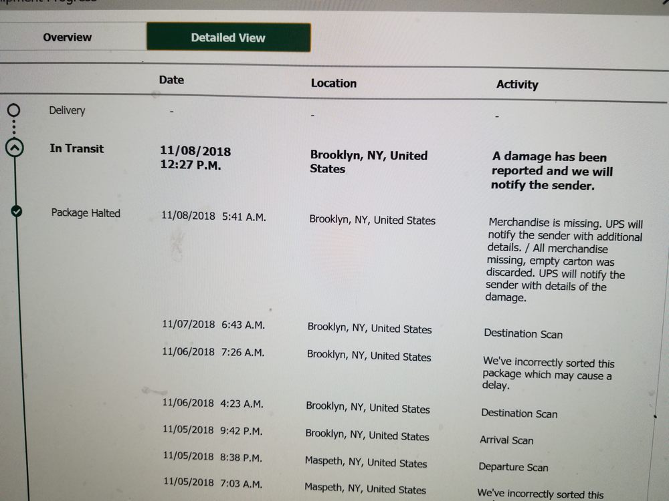Select the In Transit status label
Viewport: 669px width, 501px height.
(76, 148)
